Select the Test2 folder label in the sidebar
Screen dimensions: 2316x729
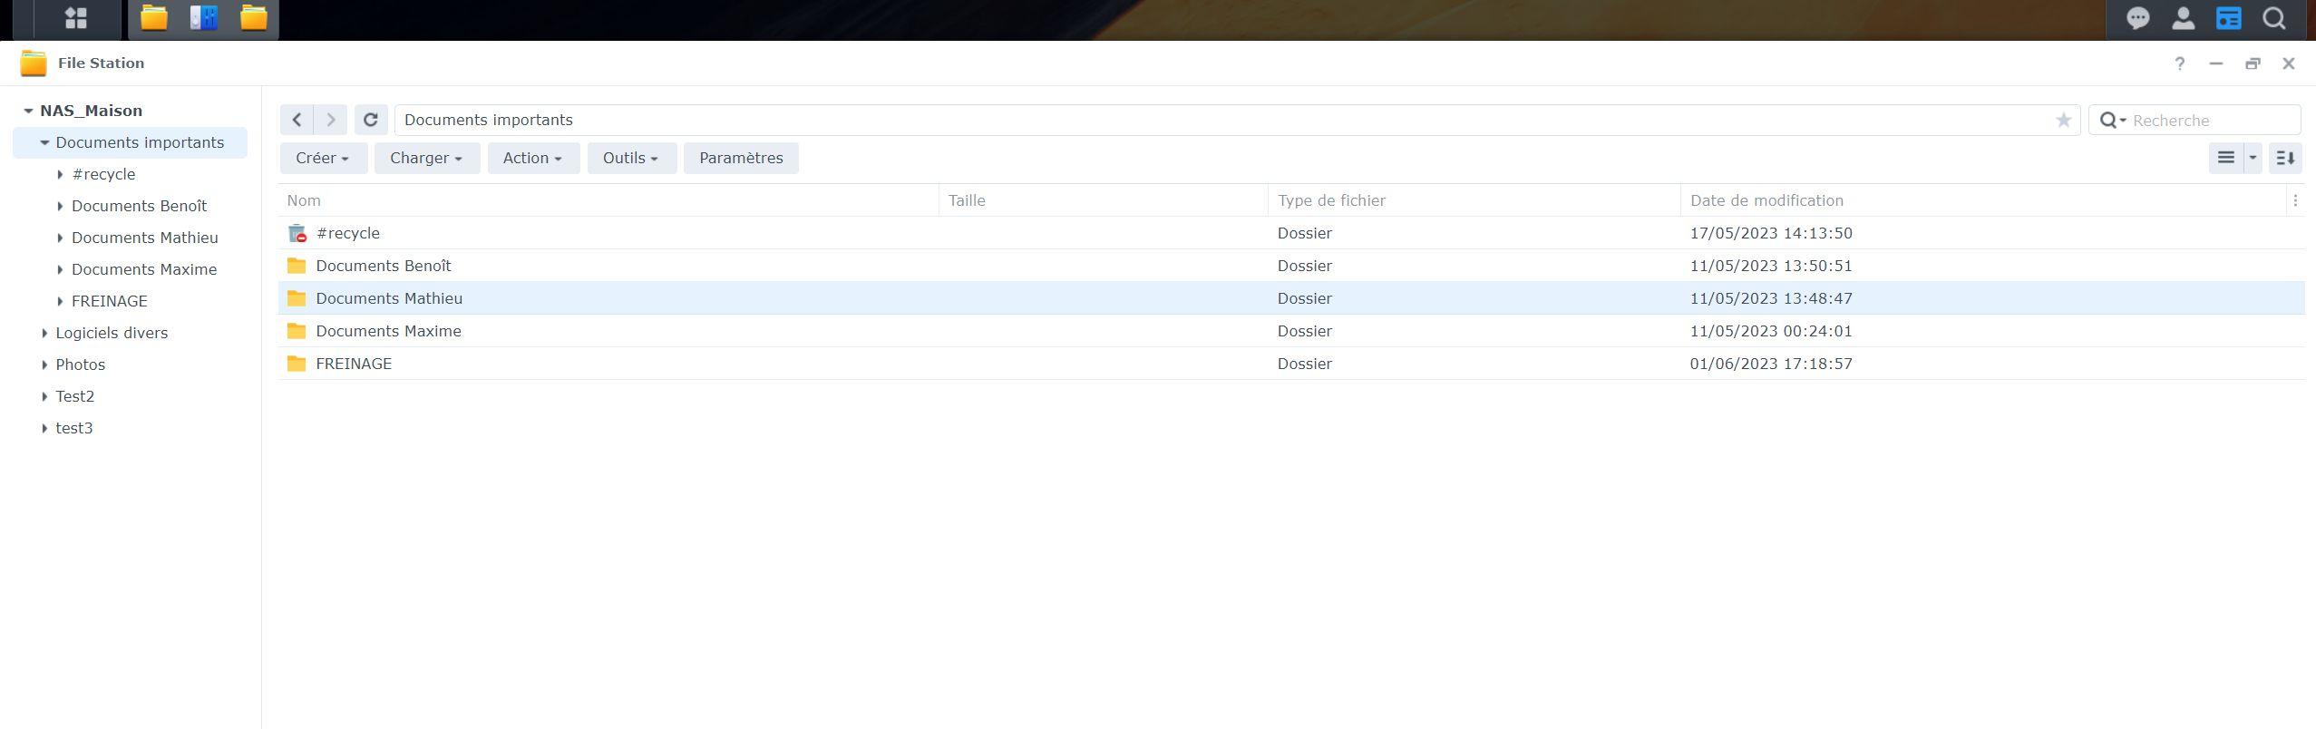tap(75, 396)
